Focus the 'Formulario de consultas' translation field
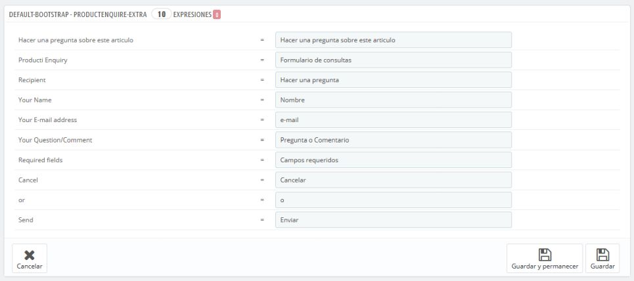Screen dimensions: 634x281 coord(393,60)
